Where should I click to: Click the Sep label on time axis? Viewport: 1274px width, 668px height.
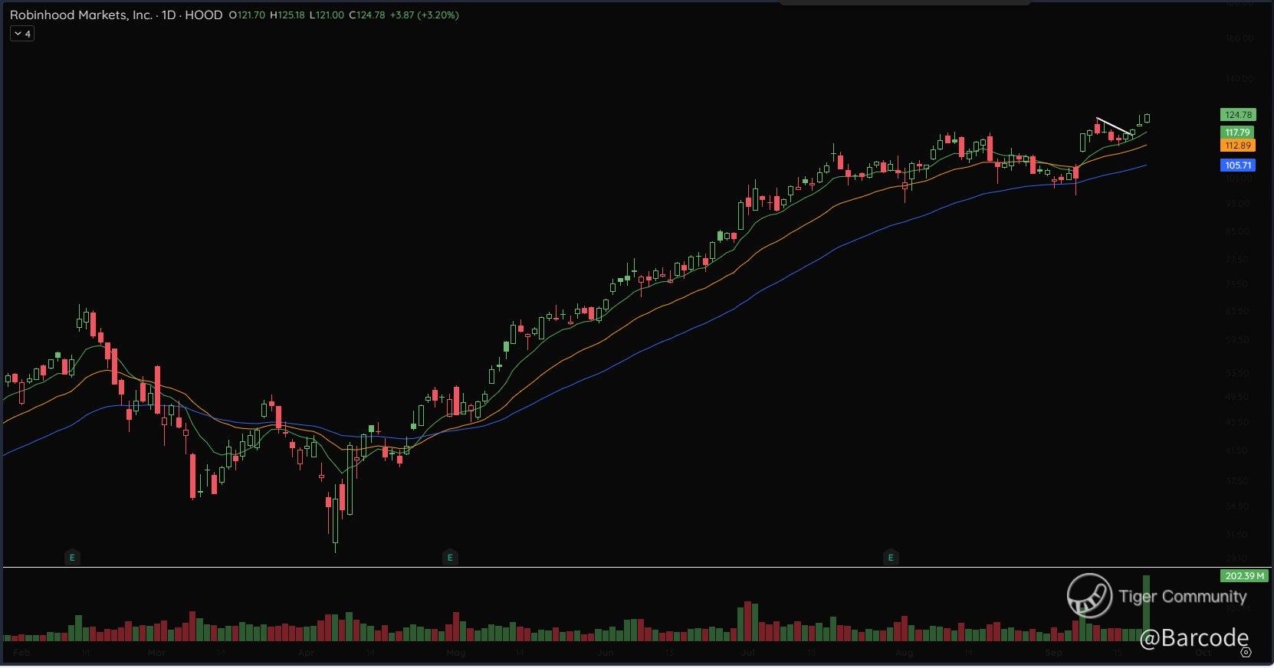coord(1054,653)
